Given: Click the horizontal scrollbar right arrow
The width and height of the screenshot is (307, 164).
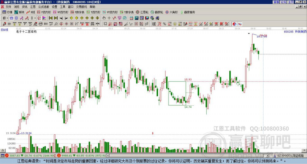Looking at the screenshot, I should coord(268,156).
